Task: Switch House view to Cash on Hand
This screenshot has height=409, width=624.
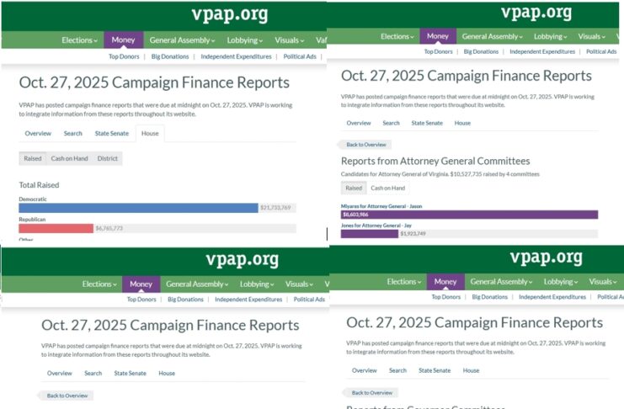Action: pos(70,158)
